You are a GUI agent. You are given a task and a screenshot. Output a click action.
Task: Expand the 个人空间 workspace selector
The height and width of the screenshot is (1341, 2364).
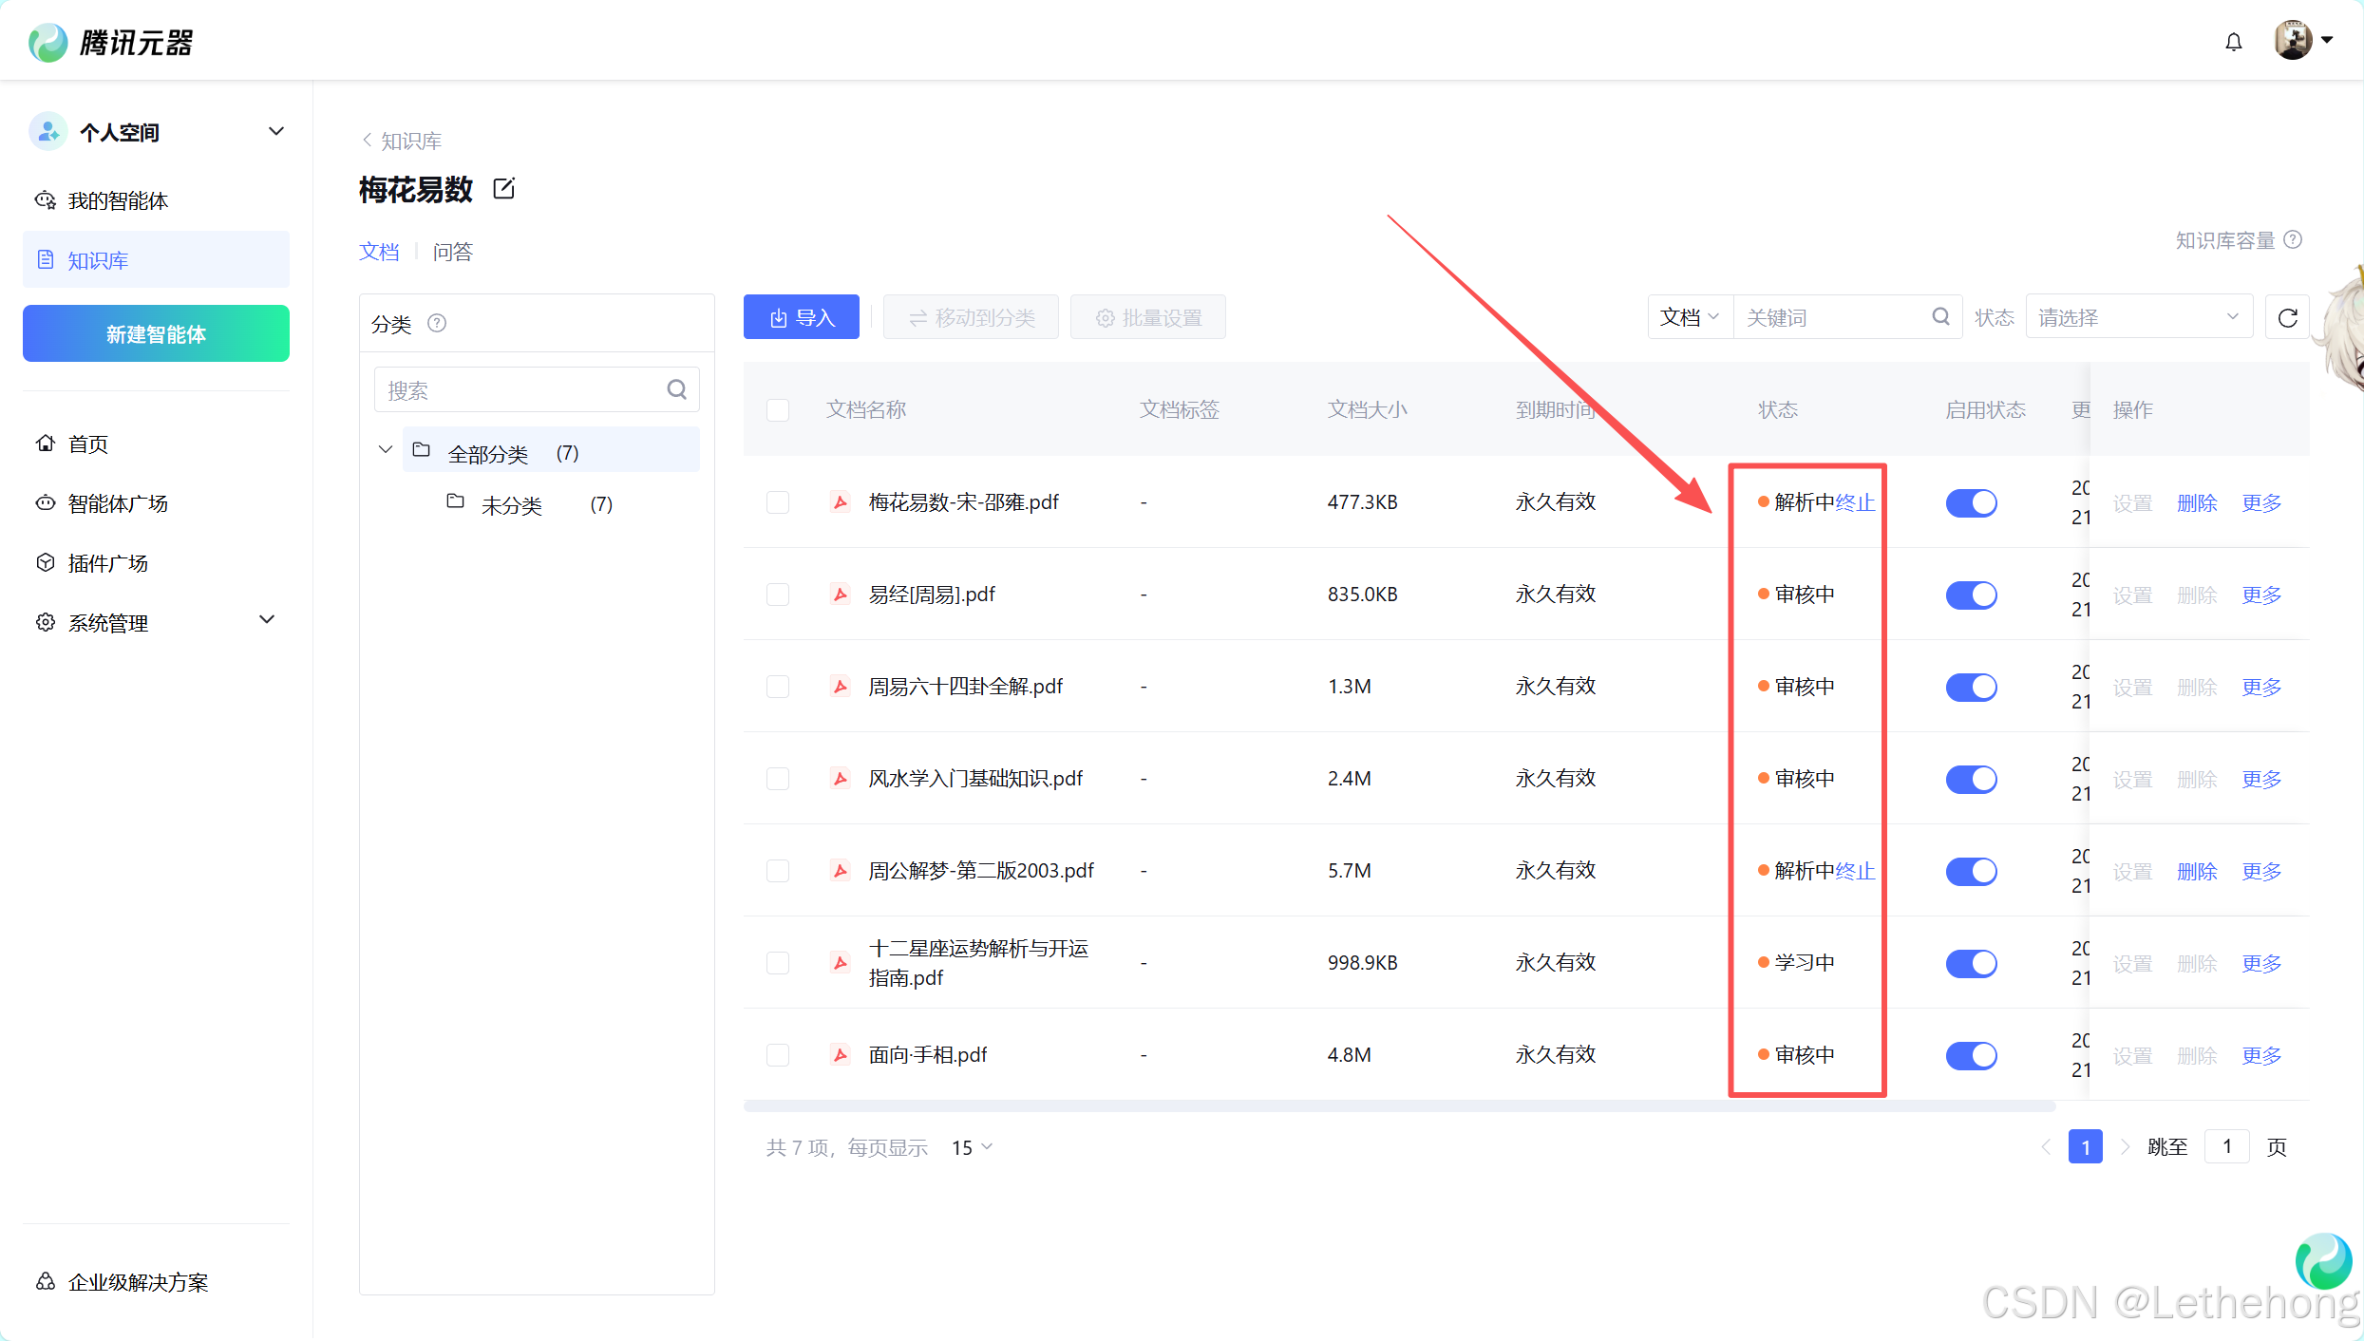tap(276, 131)
